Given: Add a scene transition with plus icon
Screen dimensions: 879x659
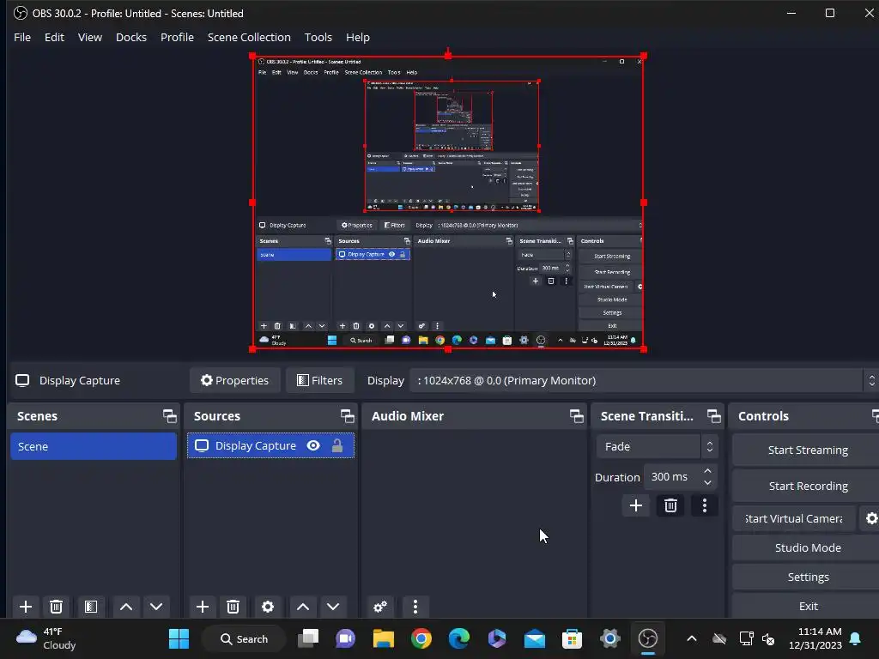Looking at the screenshot, I should (636, 505).
